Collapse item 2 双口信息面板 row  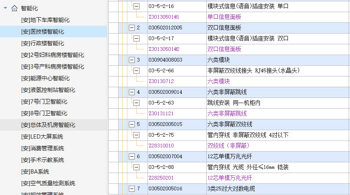pyautogui.click(x=132, y=28)
